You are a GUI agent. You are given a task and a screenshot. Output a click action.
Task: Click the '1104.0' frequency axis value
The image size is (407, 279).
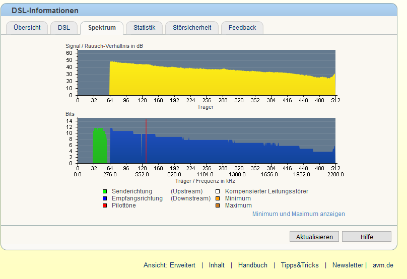(x=205, y=174)
